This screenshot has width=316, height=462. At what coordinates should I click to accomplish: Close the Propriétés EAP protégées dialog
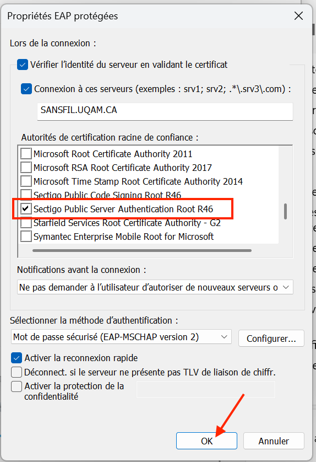[x=298, y=16]
